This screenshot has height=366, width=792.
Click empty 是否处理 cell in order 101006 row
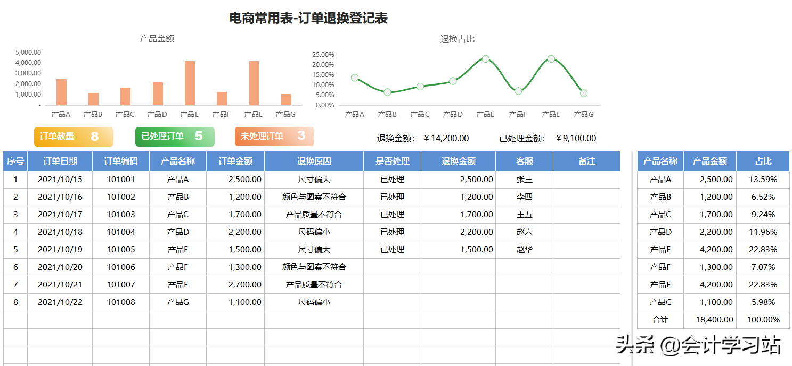[393, 267]
